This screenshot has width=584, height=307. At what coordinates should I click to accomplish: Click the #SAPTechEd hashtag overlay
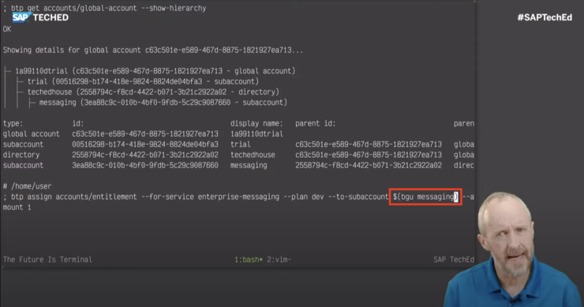pyautogui.click(x=545, y=17)
